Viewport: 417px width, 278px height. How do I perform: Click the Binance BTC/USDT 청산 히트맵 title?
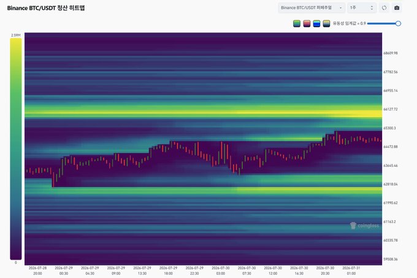point(46,8)
